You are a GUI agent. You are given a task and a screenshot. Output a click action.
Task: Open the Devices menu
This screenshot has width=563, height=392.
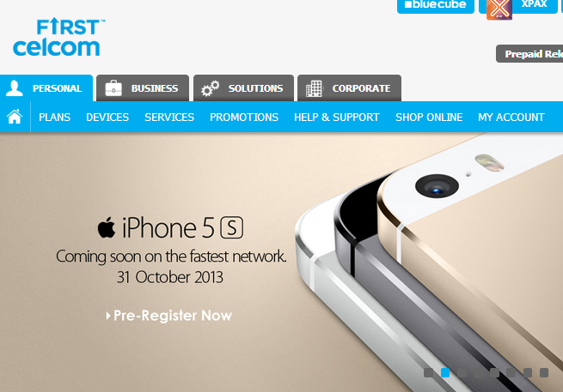point(107,118)
